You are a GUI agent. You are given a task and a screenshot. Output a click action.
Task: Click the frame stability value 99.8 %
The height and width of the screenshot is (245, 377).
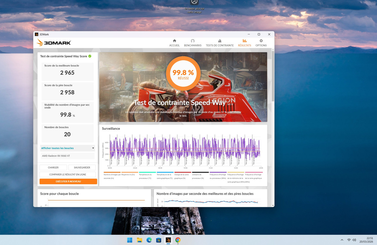(68, 115)
